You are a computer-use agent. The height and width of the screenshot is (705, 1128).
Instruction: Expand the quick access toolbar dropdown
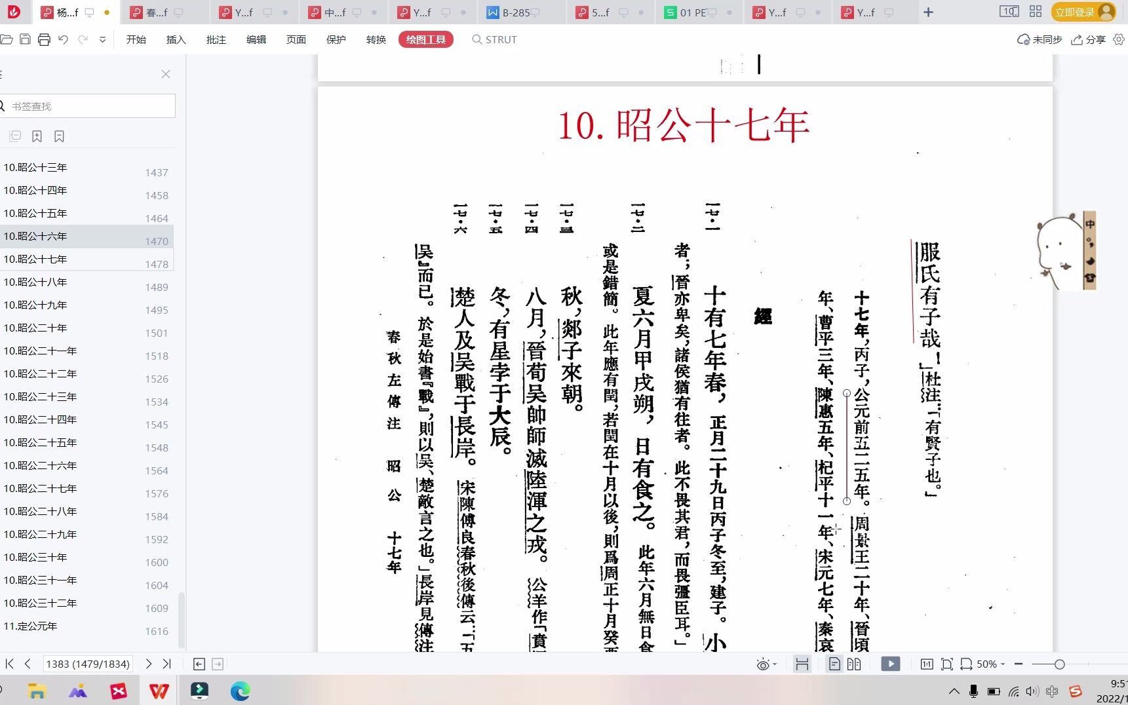click(102, 39)
